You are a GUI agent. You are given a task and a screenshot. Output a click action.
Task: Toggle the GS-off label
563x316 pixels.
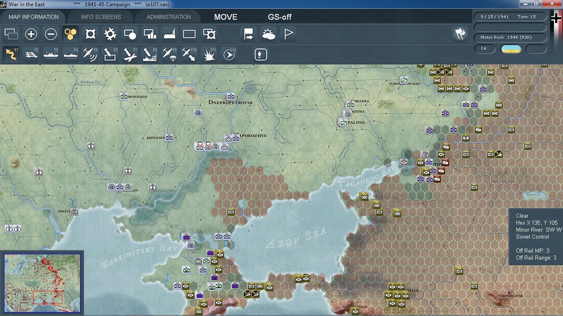click(280, 17)
